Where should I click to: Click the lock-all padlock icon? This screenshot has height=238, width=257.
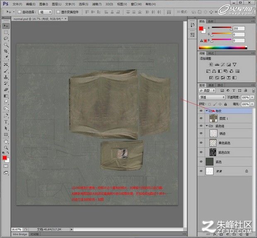(225, 104)
